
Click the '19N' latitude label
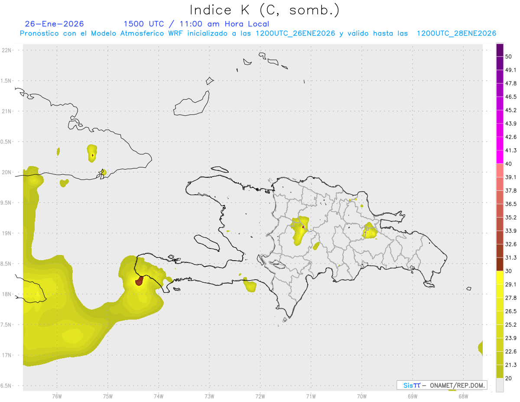7,233
